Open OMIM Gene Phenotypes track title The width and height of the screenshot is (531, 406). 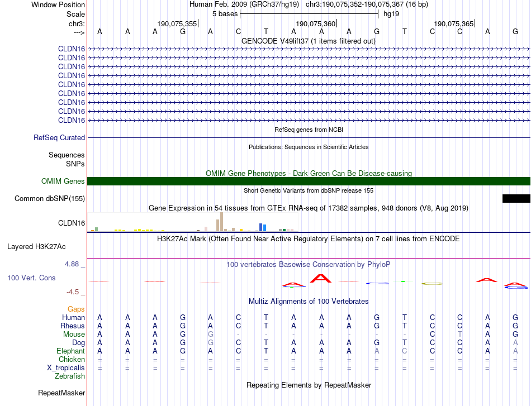[309, 173]
